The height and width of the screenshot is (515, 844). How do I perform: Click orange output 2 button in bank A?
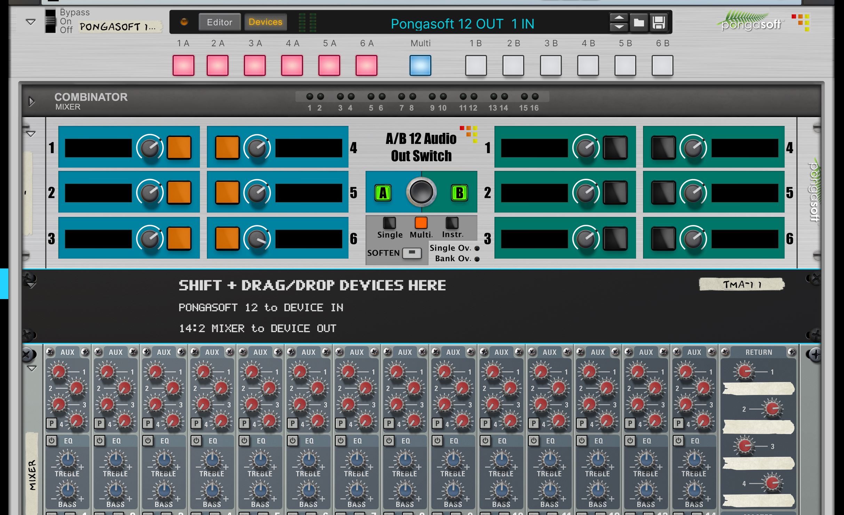(179, 192)
